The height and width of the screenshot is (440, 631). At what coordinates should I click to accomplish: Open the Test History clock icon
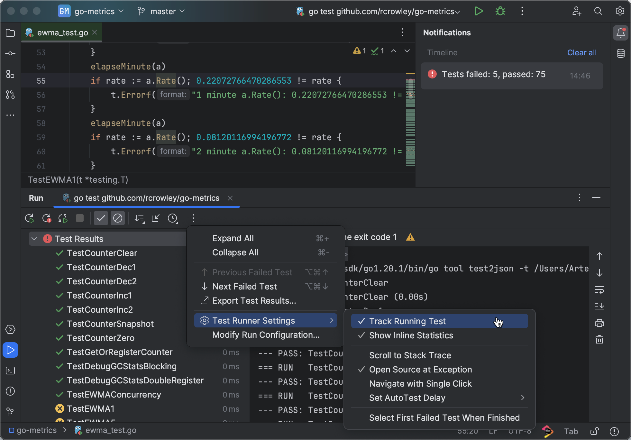pyautogui.click(x=173, y=218)
